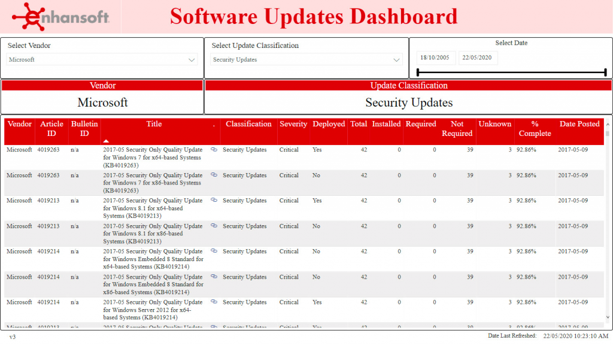Select title Windows 8.1 for x86-based Systems
Viewport: 613px width, 345px height.
pyautogui.click(x=153, y=234)
